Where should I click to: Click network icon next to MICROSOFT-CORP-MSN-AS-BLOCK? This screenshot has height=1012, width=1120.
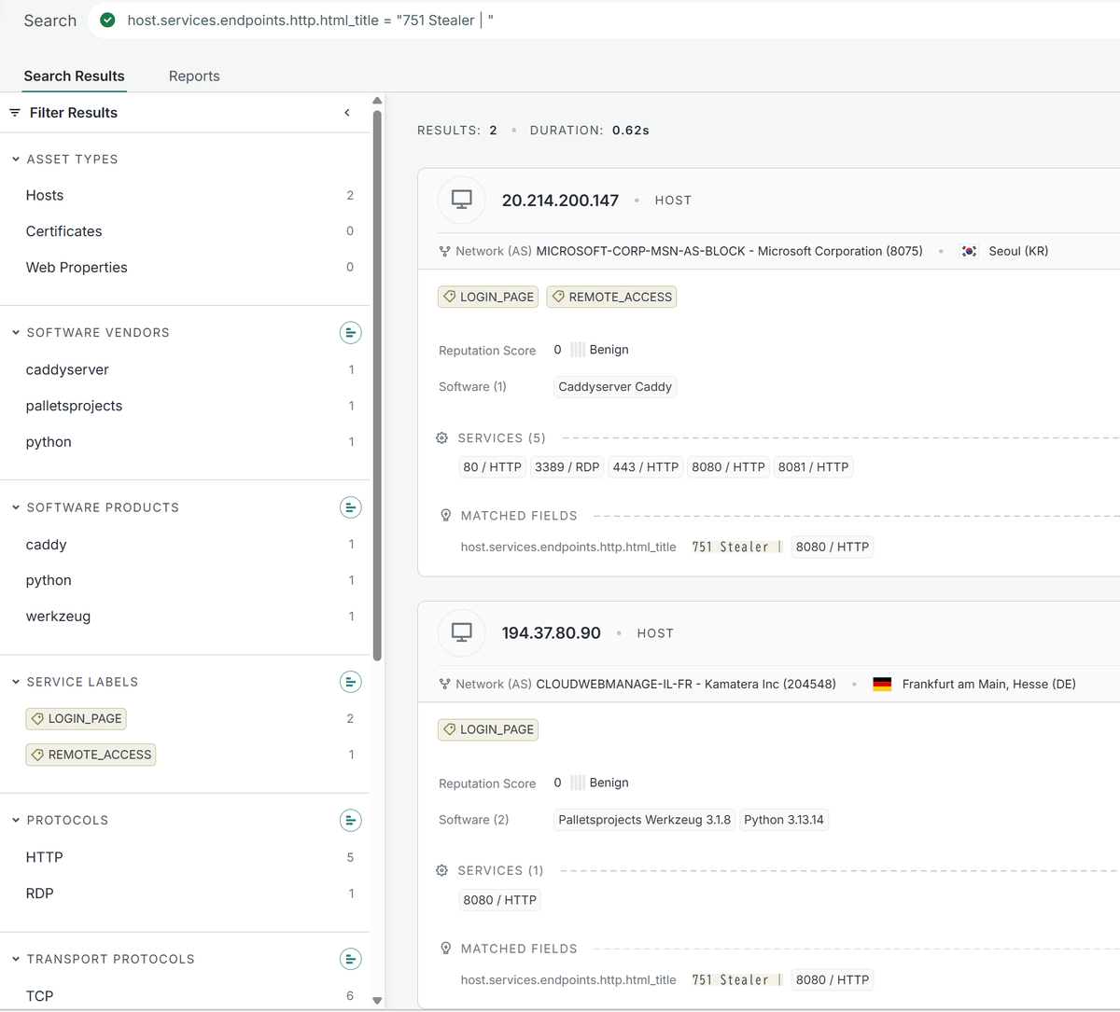click(444, 251)
